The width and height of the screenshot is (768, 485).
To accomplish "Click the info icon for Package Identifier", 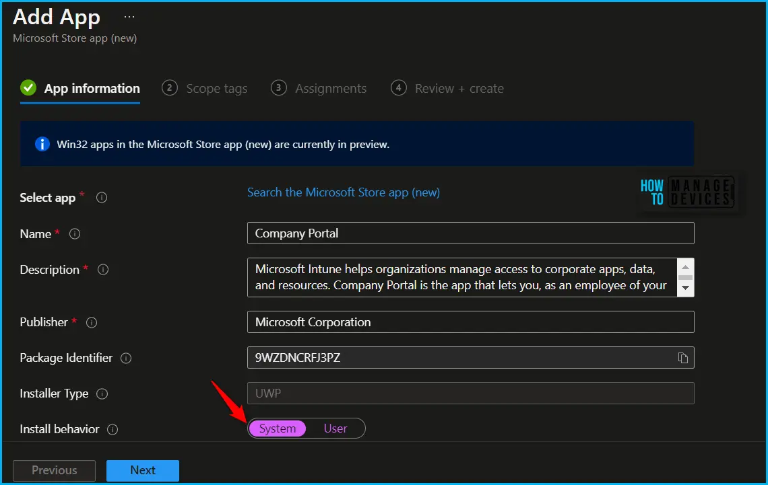I will (126, 358).
